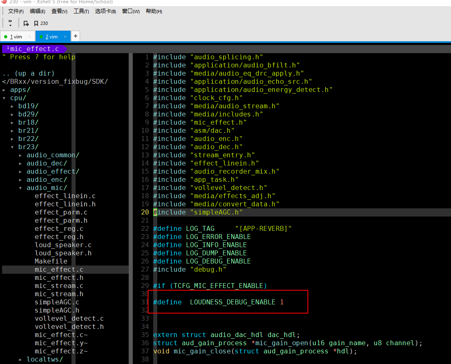Screen dimensions: 451x364
Task: Open the 编辑(E) menu
Action: click(38, 11)
